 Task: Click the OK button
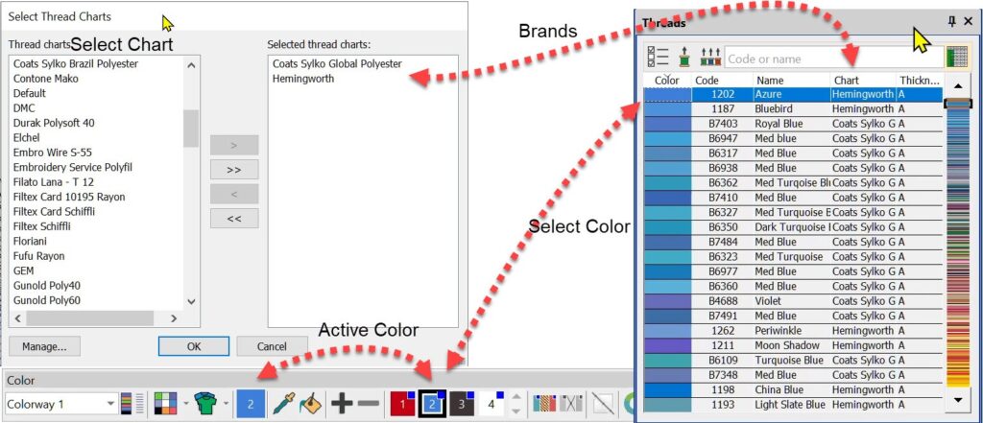point(194,346)
